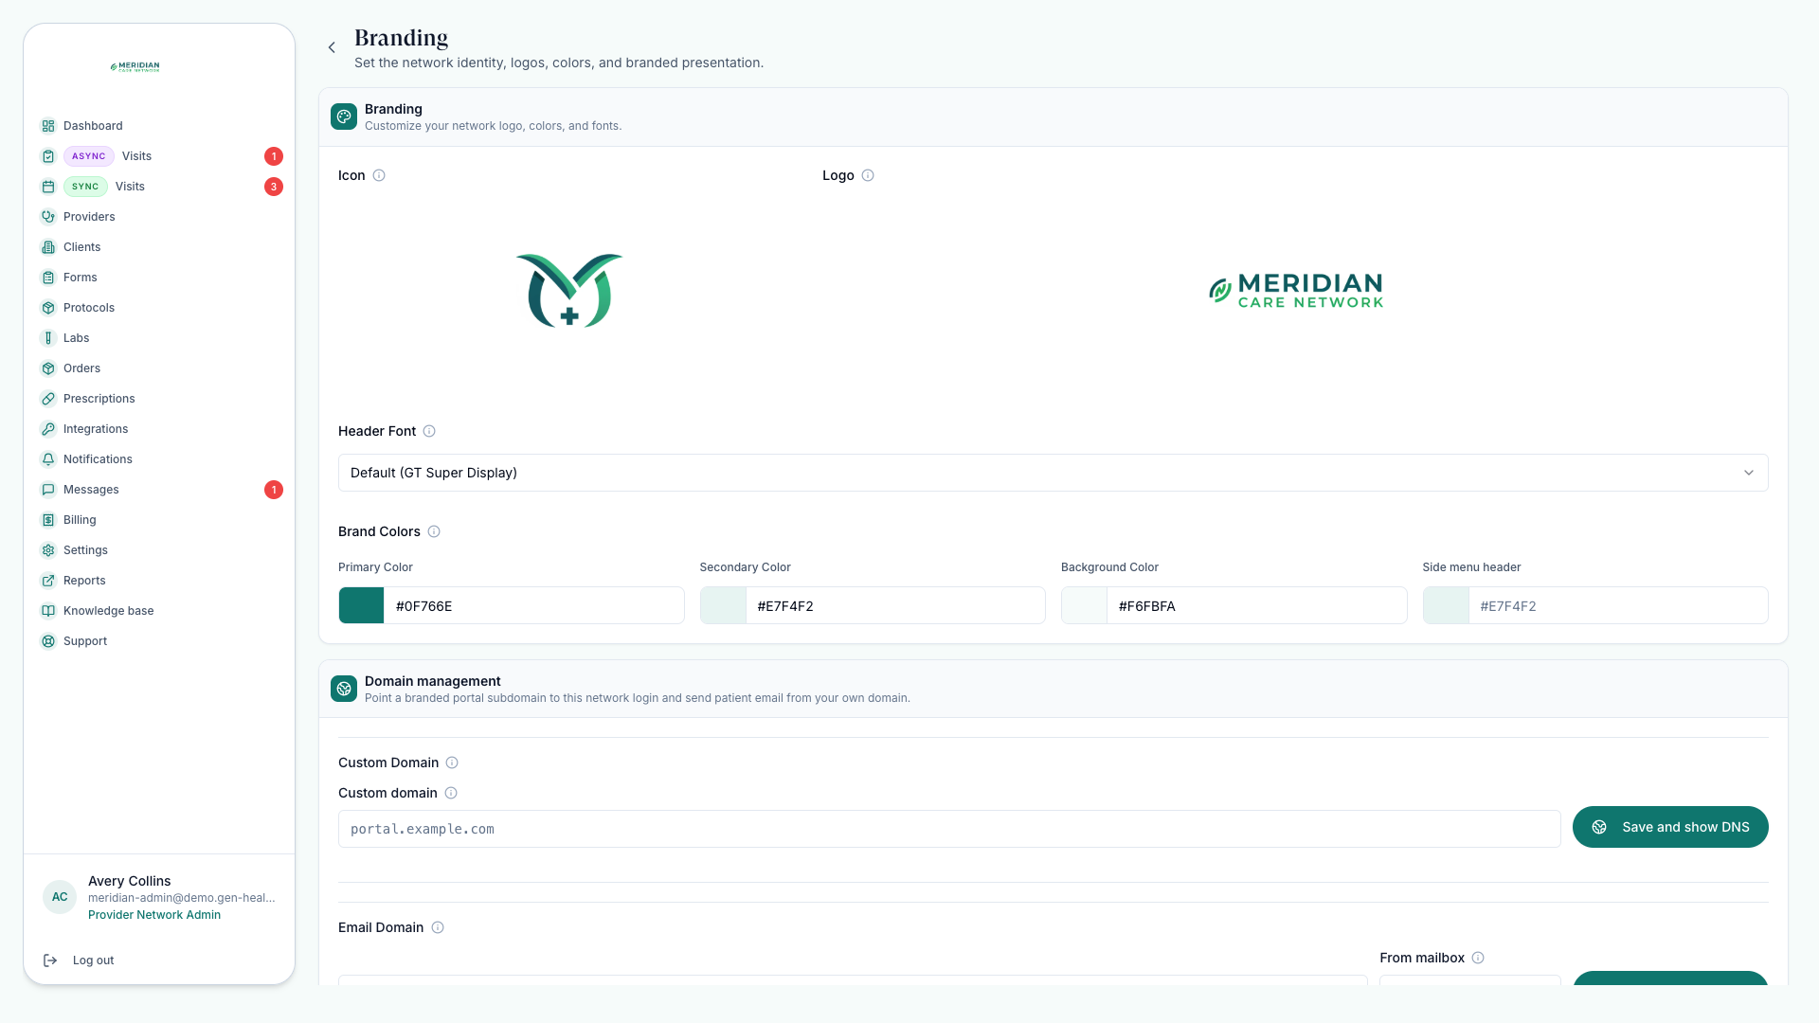Click the Meridian logo at top of sidebar
Screen dimensions: 1819x1023
click(135, 67)
